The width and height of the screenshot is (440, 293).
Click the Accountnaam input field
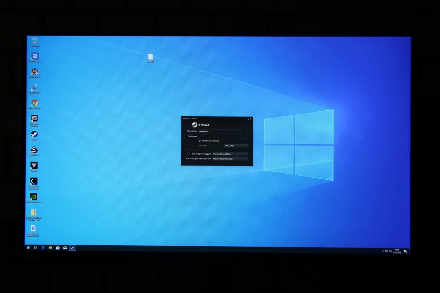tap(223, 131)
